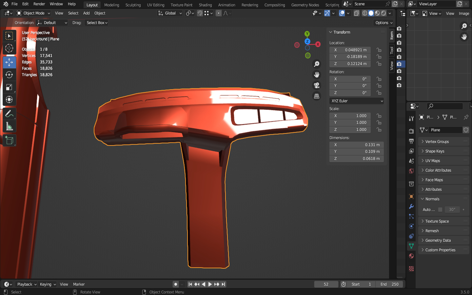Open the Select Box drag dropdown
The image size is (472, 295).
pyautogui.click(x=97, y=23)
